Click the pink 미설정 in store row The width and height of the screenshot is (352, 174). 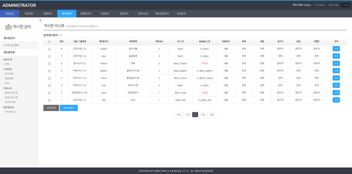(205, 92)
